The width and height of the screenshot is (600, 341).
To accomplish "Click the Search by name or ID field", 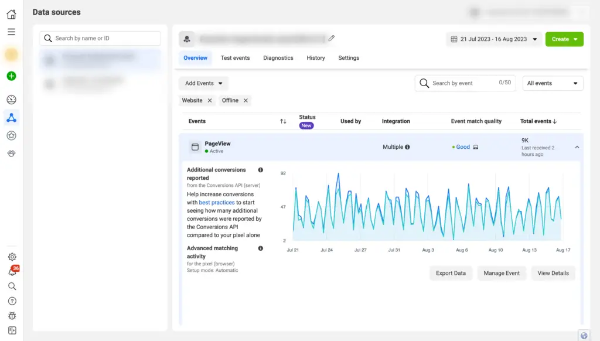I will pyautogui.click(x=100, y=38).
